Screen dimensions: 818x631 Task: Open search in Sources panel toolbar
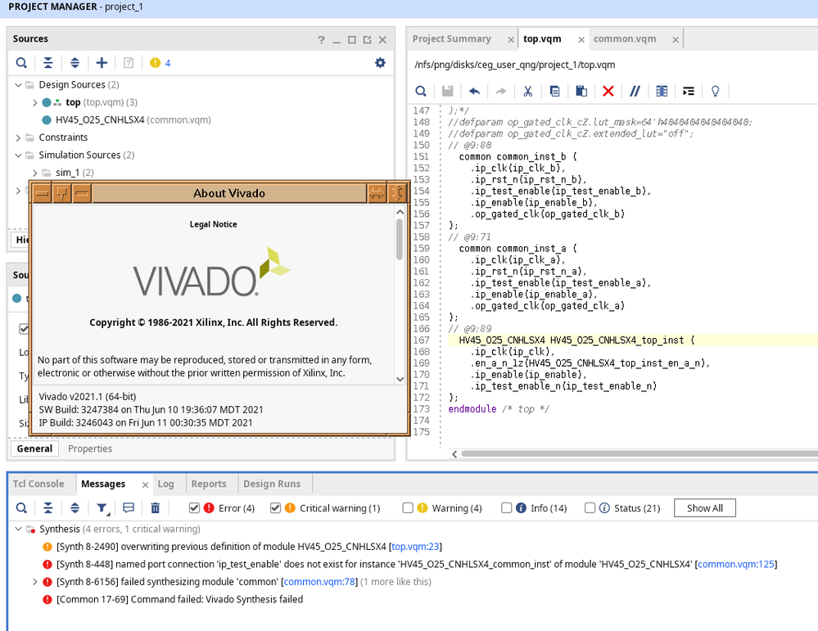click(x=21, y=62)
